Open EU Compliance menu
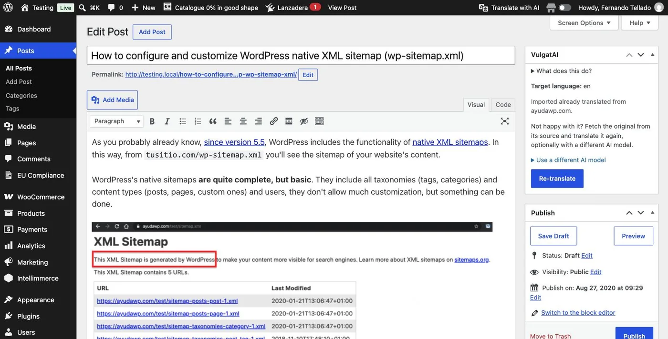668x339 pixels. (38, 175)
